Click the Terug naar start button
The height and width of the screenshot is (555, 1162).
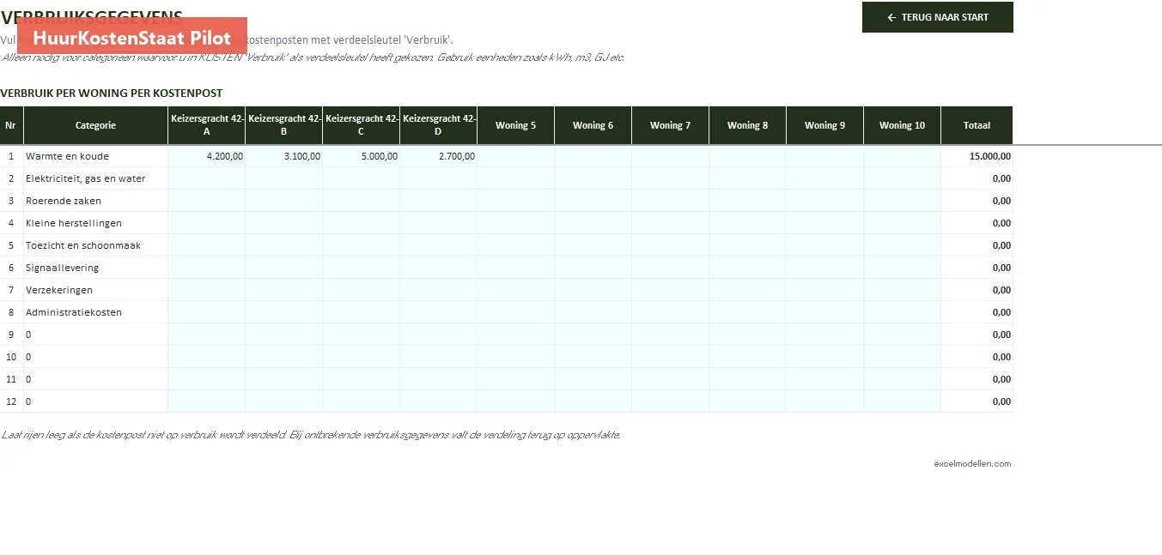coord(938,17)
